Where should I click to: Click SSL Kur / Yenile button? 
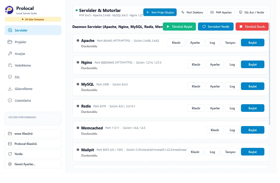[x=251, y=12]
